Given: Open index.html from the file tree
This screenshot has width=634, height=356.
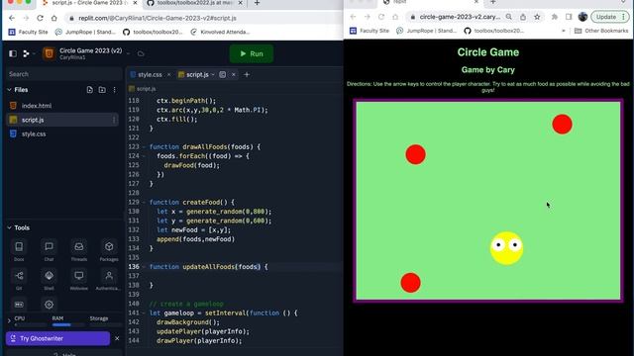Looking at the screenshot, I should point(37,106).
